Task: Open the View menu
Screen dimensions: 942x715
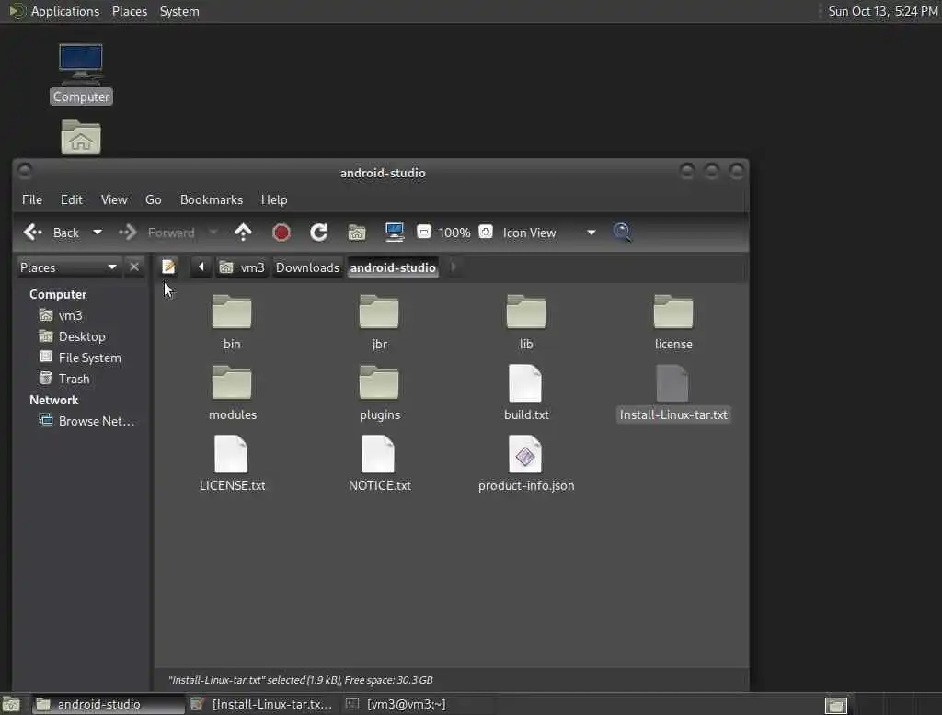Action: (x=113, y=200)
